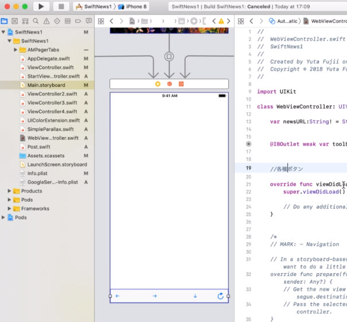347x322 pixels.
Task: Open the SwiftNews1 scheme selector
Action: [x=94, y=7]
